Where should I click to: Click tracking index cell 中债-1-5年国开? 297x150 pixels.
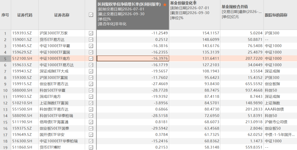click(280, 135)
